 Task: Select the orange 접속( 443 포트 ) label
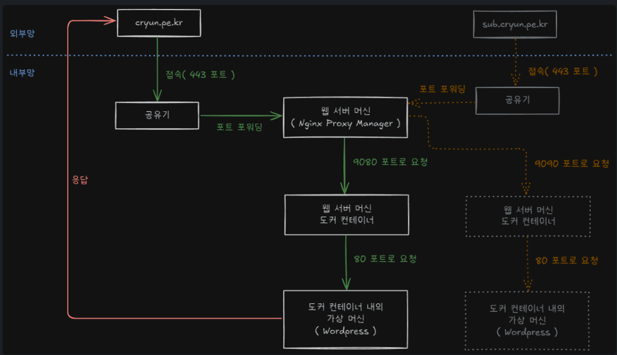(562, 71)
